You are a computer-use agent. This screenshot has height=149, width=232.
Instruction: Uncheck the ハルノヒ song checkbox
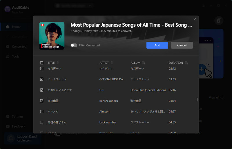pos(41,112)
